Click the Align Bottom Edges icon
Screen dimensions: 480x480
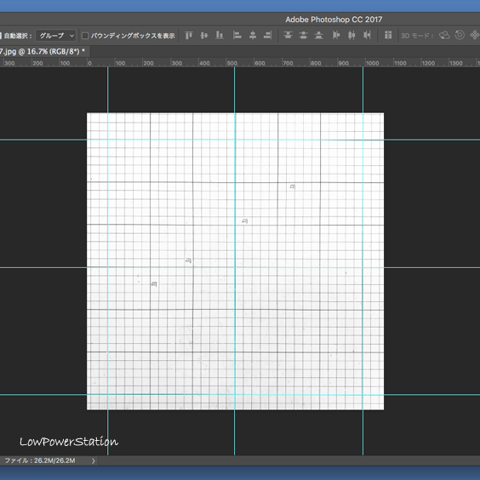[x=220, y=36]
